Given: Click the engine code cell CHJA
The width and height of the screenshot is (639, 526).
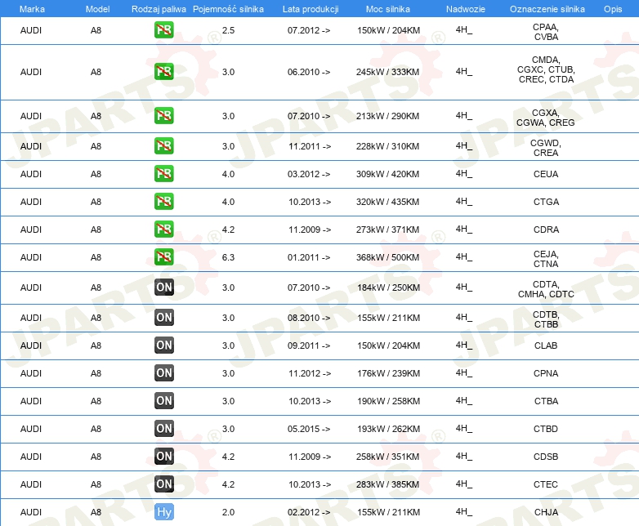Looking at the screenshot, I should click(x=546, y=512).
